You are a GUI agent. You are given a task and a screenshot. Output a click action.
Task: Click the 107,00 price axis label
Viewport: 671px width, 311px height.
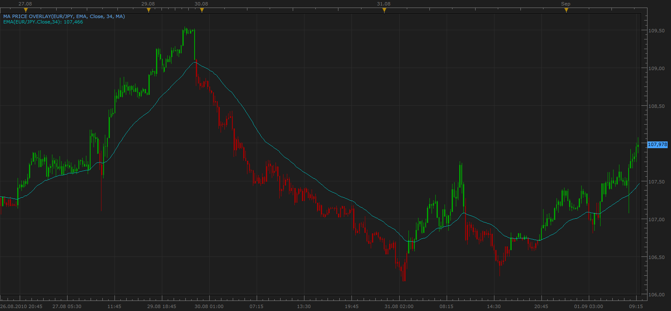click(656, 220)
